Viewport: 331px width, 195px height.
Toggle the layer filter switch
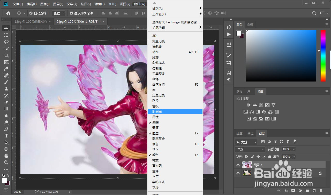(295, 141)
